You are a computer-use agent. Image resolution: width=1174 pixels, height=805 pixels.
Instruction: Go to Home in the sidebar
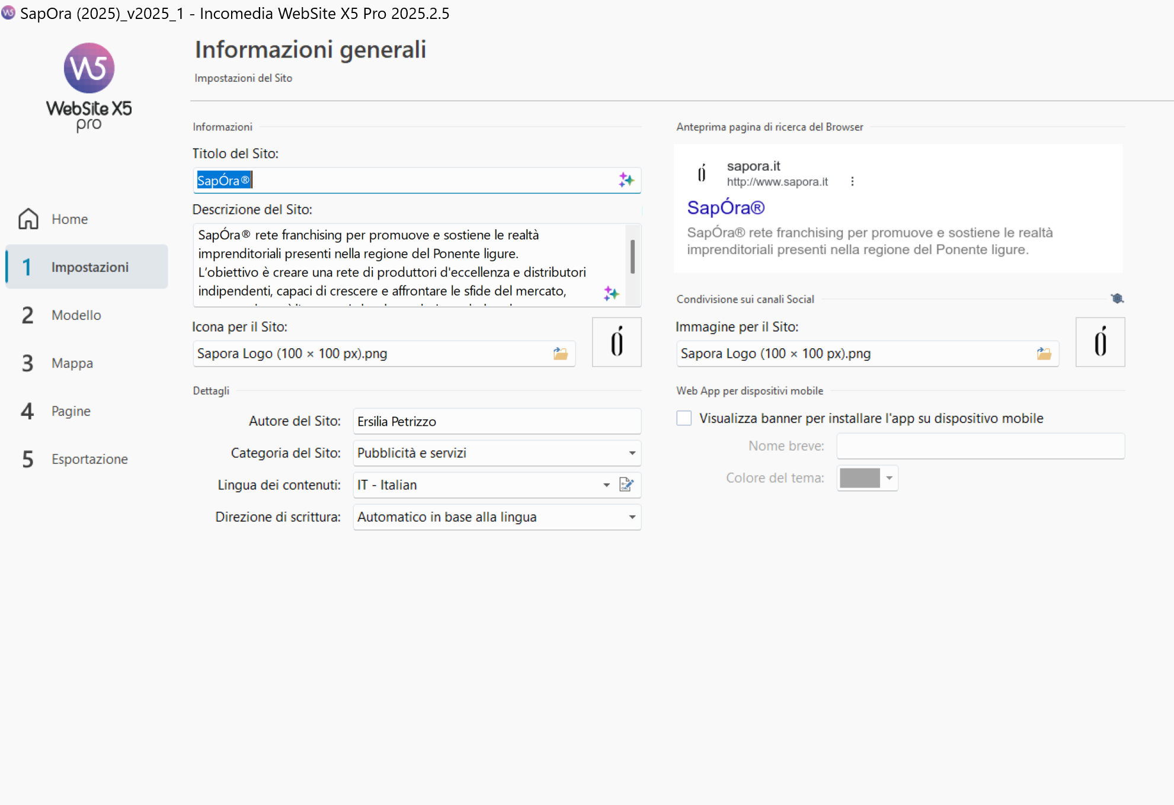(x=87, y=219)
